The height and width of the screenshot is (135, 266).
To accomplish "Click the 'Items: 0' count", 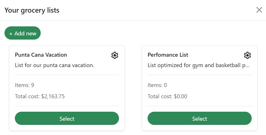I will click(157, 85).
